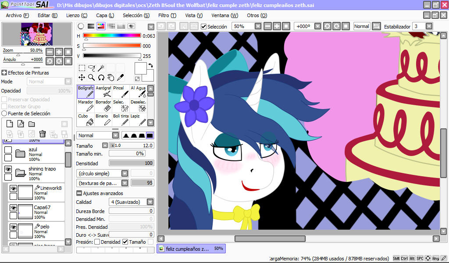Hide the Capa67 layer
Viewport: 449px width, 263px height.
(x=14, y=208)
